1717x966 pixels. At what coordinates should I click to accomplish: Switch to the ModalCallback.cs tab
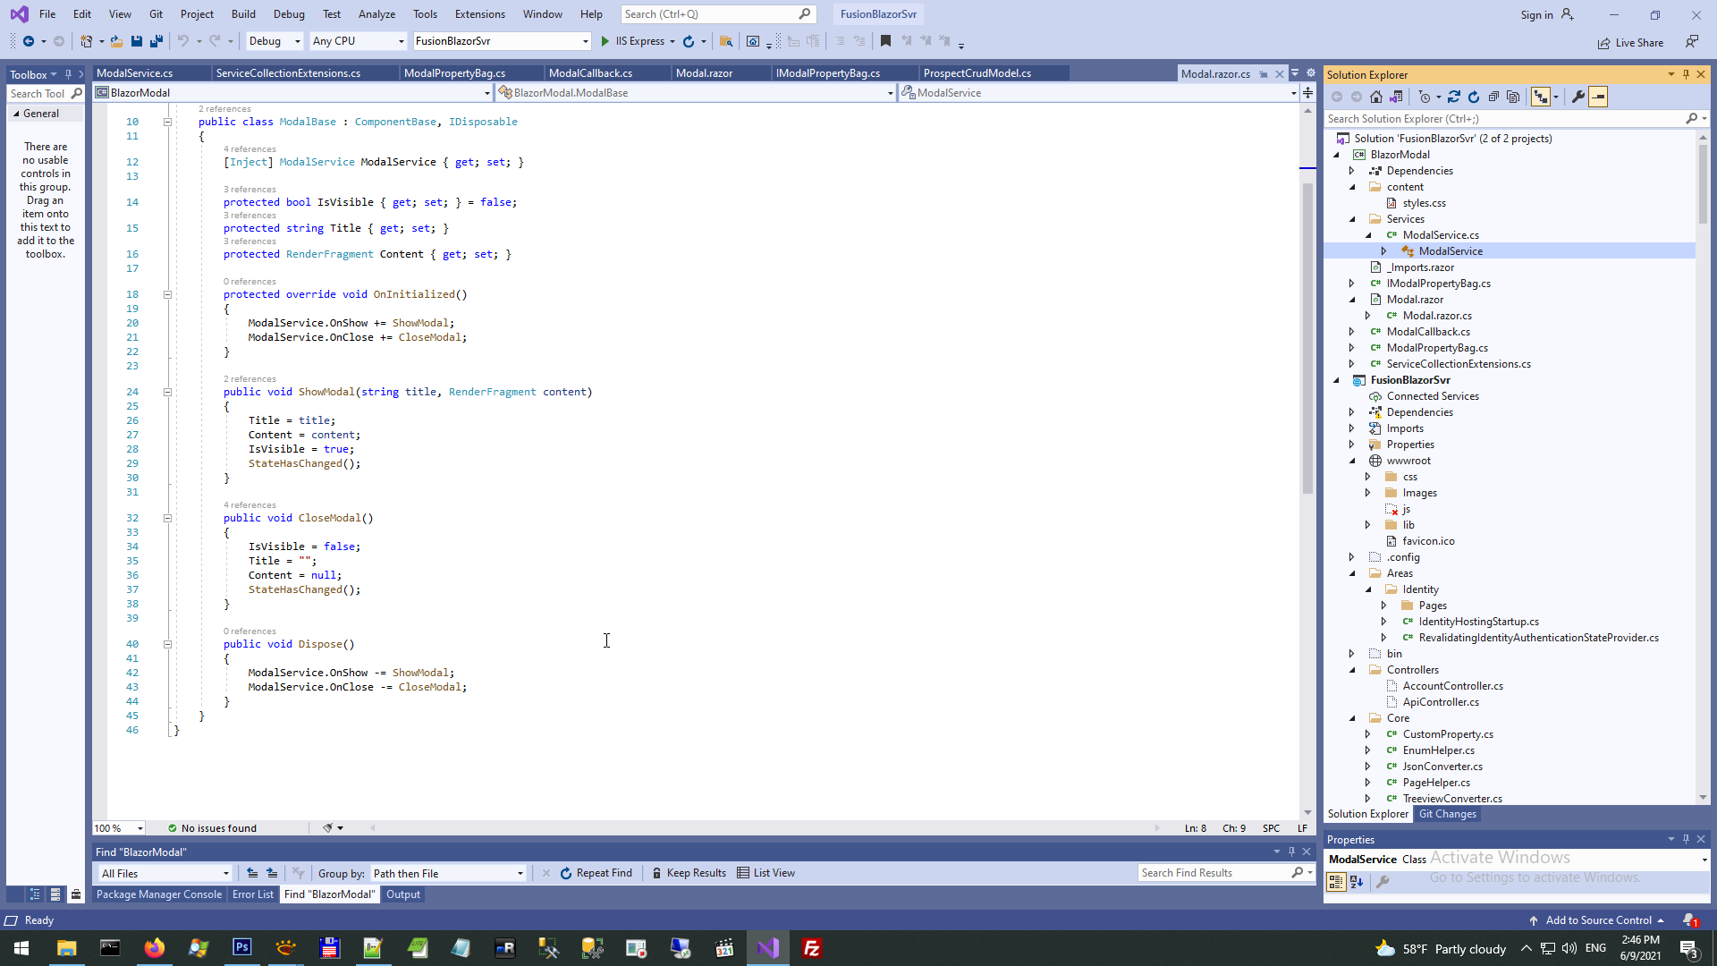coord(590,73)
